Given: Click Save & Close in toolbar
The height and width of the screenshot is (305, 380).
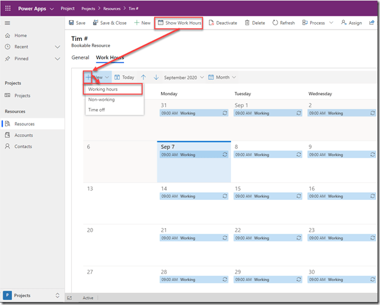Looking at the screenshot, I should 109,23.
